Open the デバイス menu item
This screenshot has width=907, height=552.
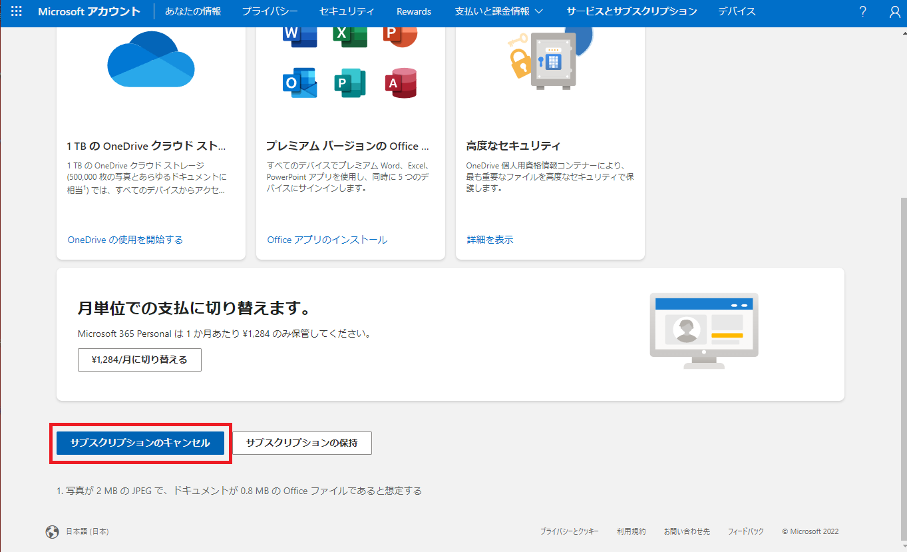737,11
